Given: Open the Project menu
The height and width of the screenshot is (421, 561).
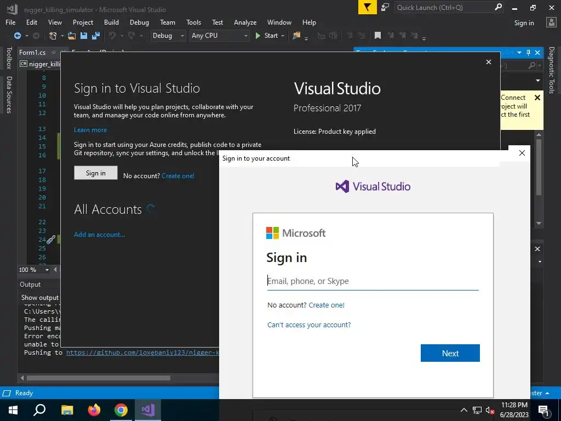Looking at the screenshot, I should pyautogui.click(x=83, y=22).
